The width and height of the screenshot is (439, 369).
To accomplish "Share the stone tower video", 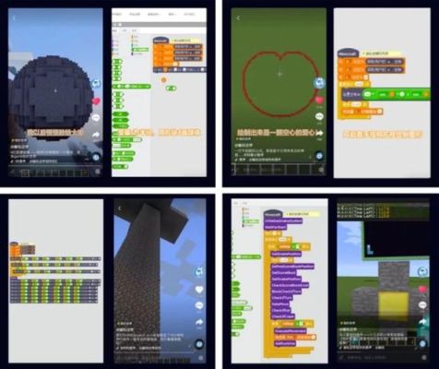I will click(199, 322).
